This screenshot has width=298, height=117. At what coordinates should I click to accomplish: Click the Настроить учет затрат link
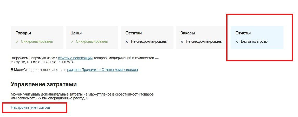coord(31,107)
